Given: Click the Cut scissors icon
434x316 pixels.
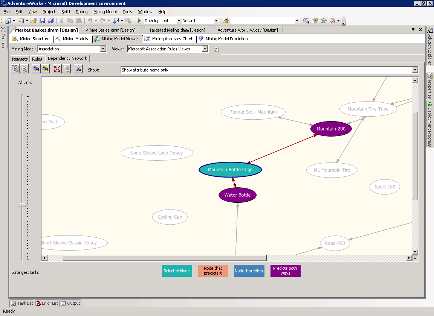Looking at the screenshot, I should pos(61,21).
